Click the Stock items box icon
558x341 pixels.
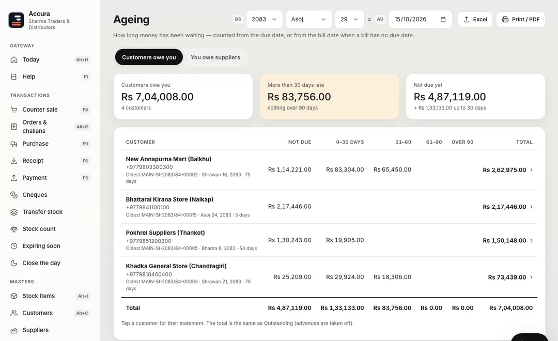(x=14, y=296)
